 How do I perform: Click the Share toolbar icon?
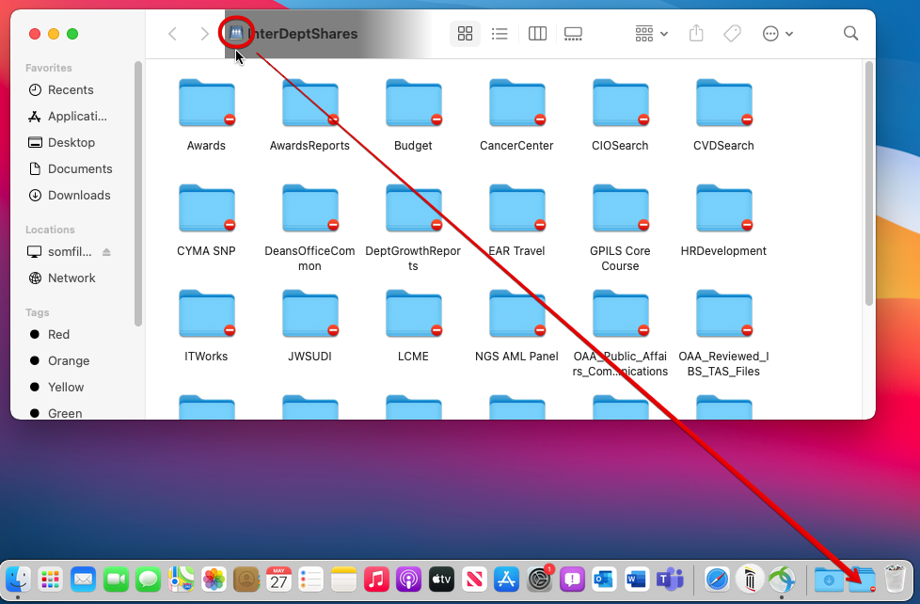pyautogui.click(x=696, y=34)
